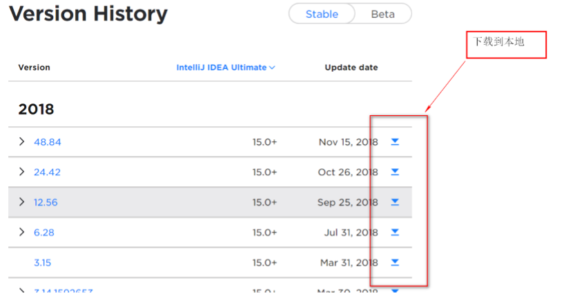Open version link 3.15
This screenshot has height=298, width=575.
pyautogui.click(x=42, y=263)
